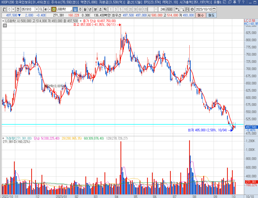Select the 30 interval button
This screenshot has height=198, width=258.
click(135, 9)
